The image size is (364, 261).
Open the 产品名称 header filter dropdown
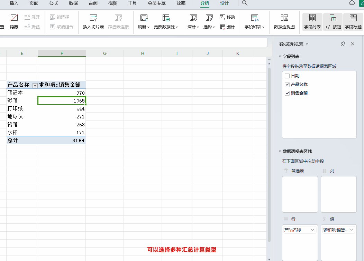pyautogui.click(x=35, y=86)
